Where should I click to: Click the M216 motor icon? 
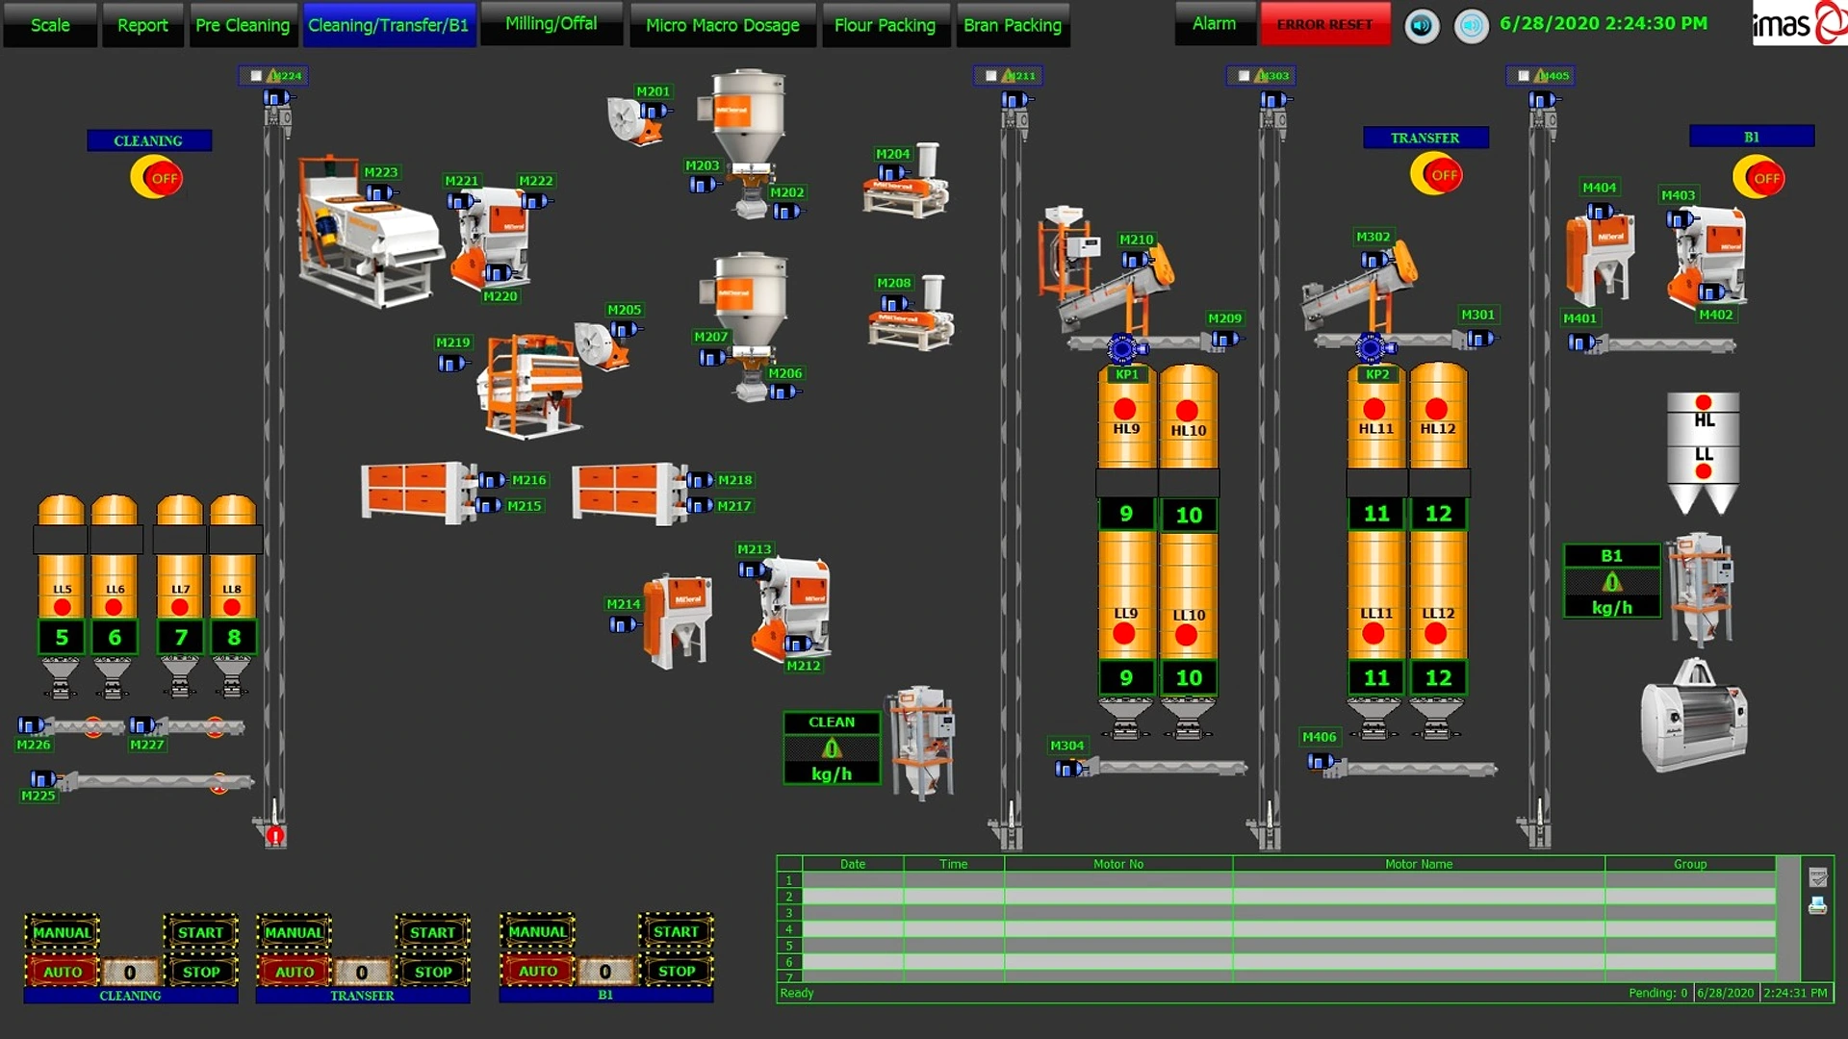pyautogui.click(x=492, y=480)
